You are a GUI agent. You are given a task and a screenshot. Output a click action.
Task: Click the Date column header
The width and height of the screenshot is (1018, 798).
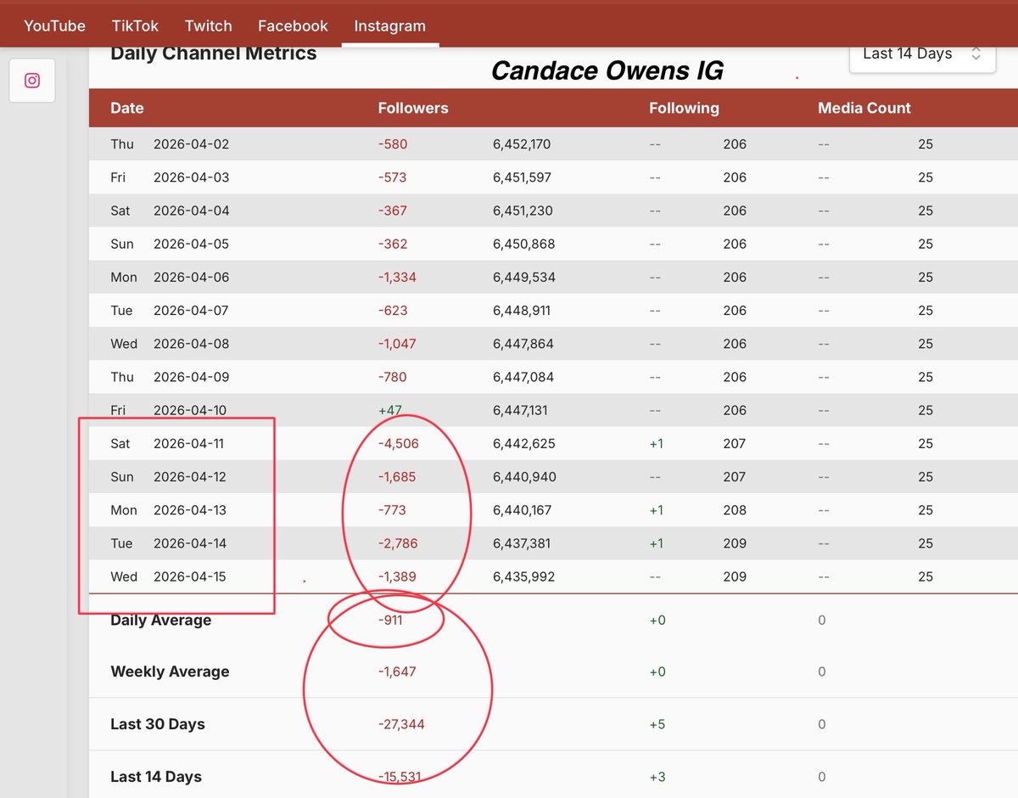[127, 108]
